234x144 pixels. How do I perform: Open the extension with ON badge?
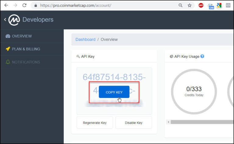coord(211,6)
